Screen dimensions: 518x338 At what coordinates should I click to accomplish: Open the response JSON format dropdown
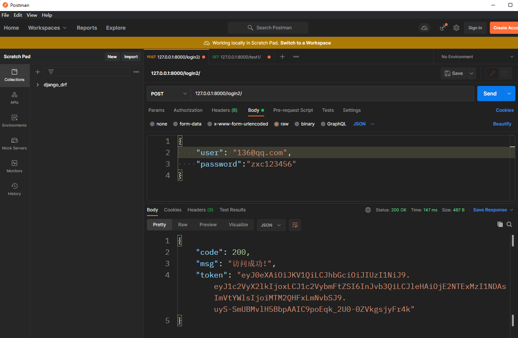click(271, 225)
